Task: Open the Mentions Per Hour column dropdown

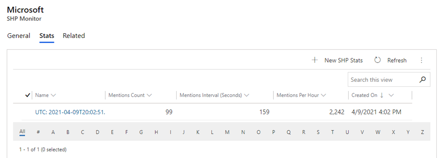Action: [323, 95]
